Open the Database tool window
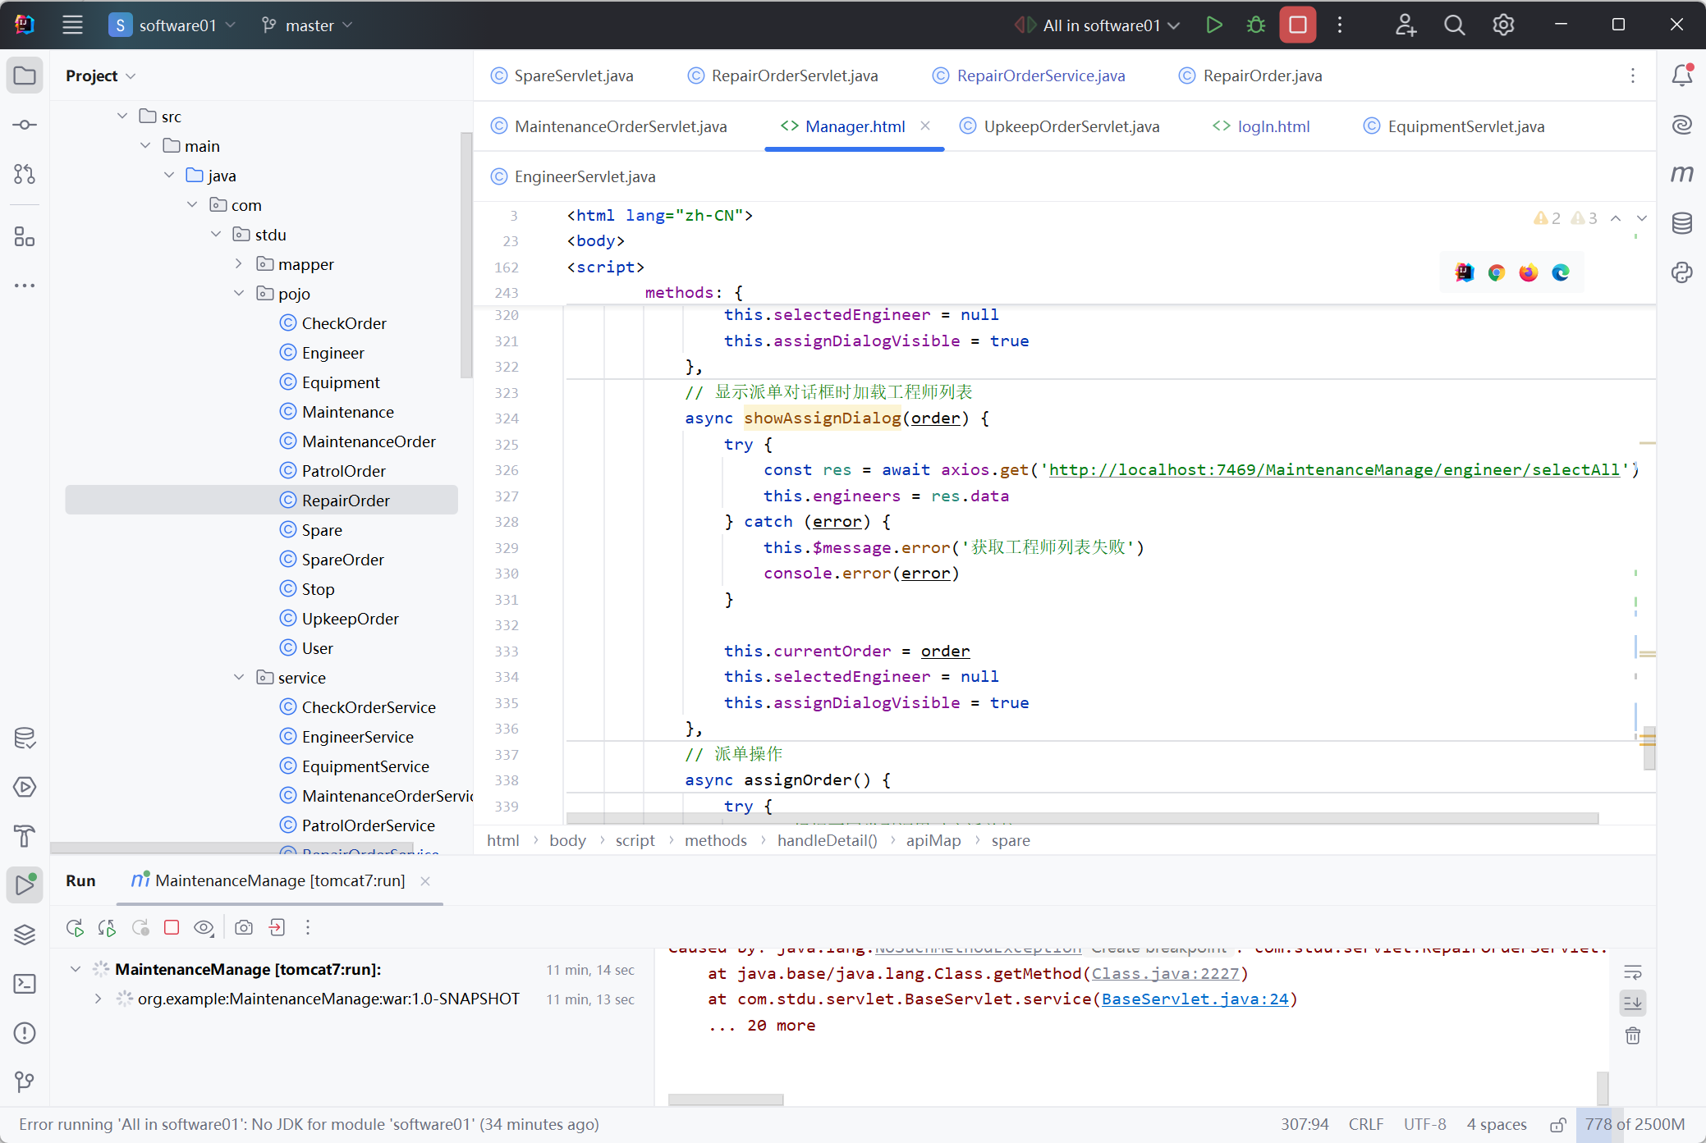 pos(1681,223)
